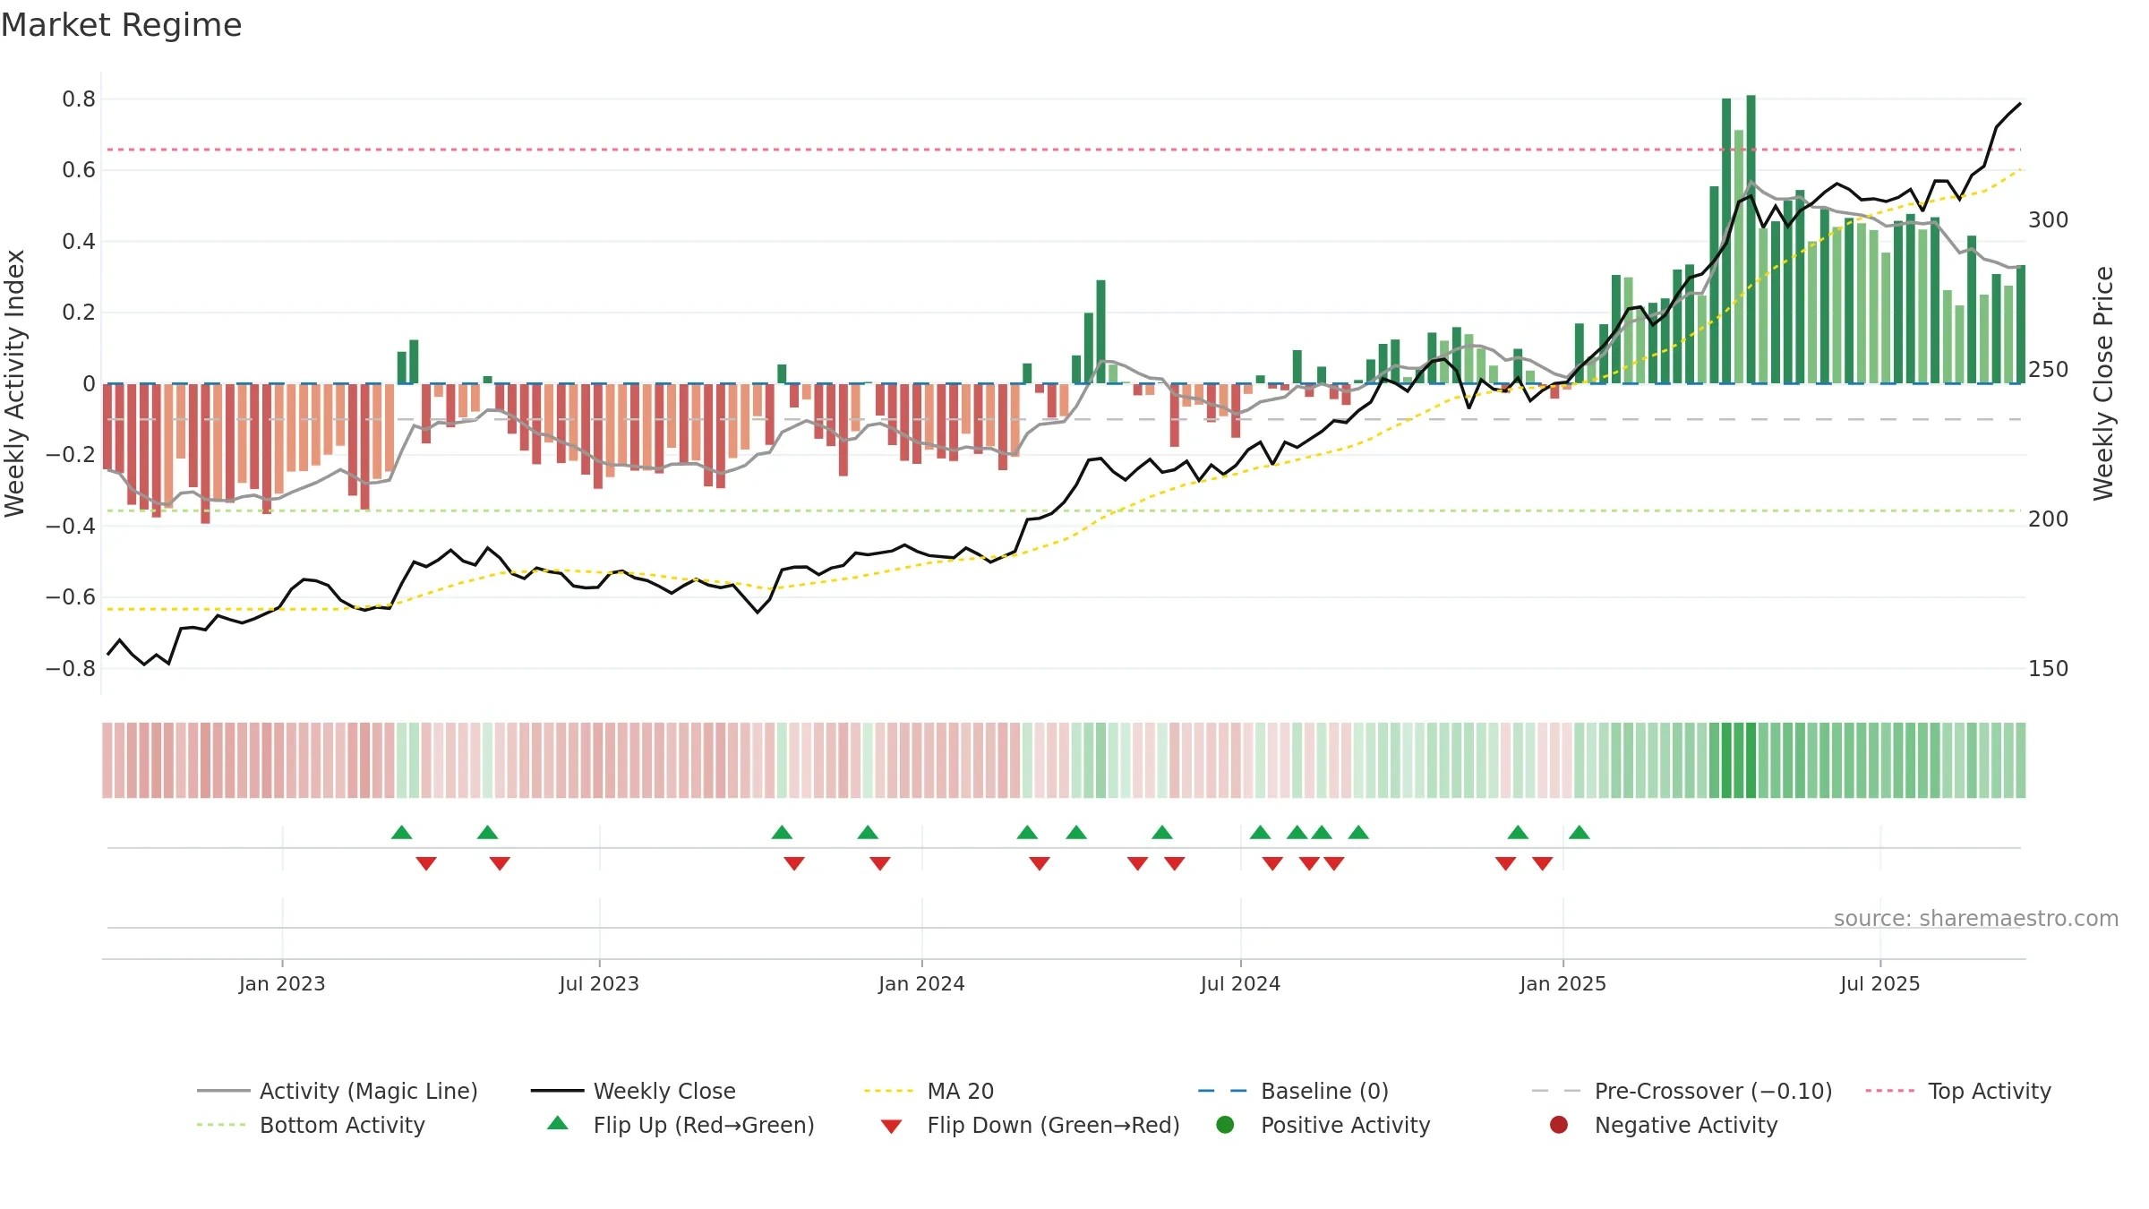Click the Pre-Crossover (−0.10) legend entry
Image resolution: width=2149 pixels, height=1209 pixels.
coord(1682,1091)
